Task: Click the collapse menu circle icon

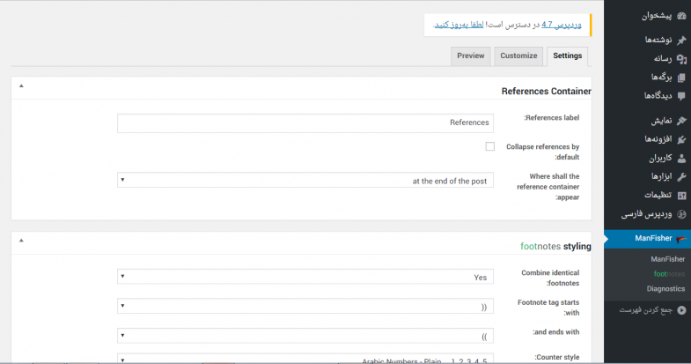Action: point(681,310)
